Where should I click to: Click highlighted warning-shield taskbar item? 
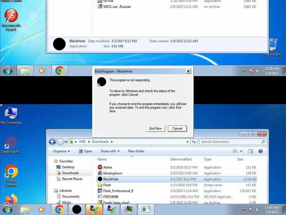pyautogui.click(x=94, y=209)
